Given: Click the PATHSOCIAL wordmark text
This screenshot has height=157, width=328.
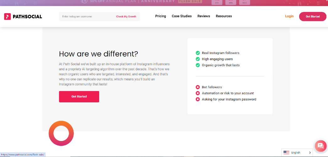Looking at the screenshot, I should (27, 17).
